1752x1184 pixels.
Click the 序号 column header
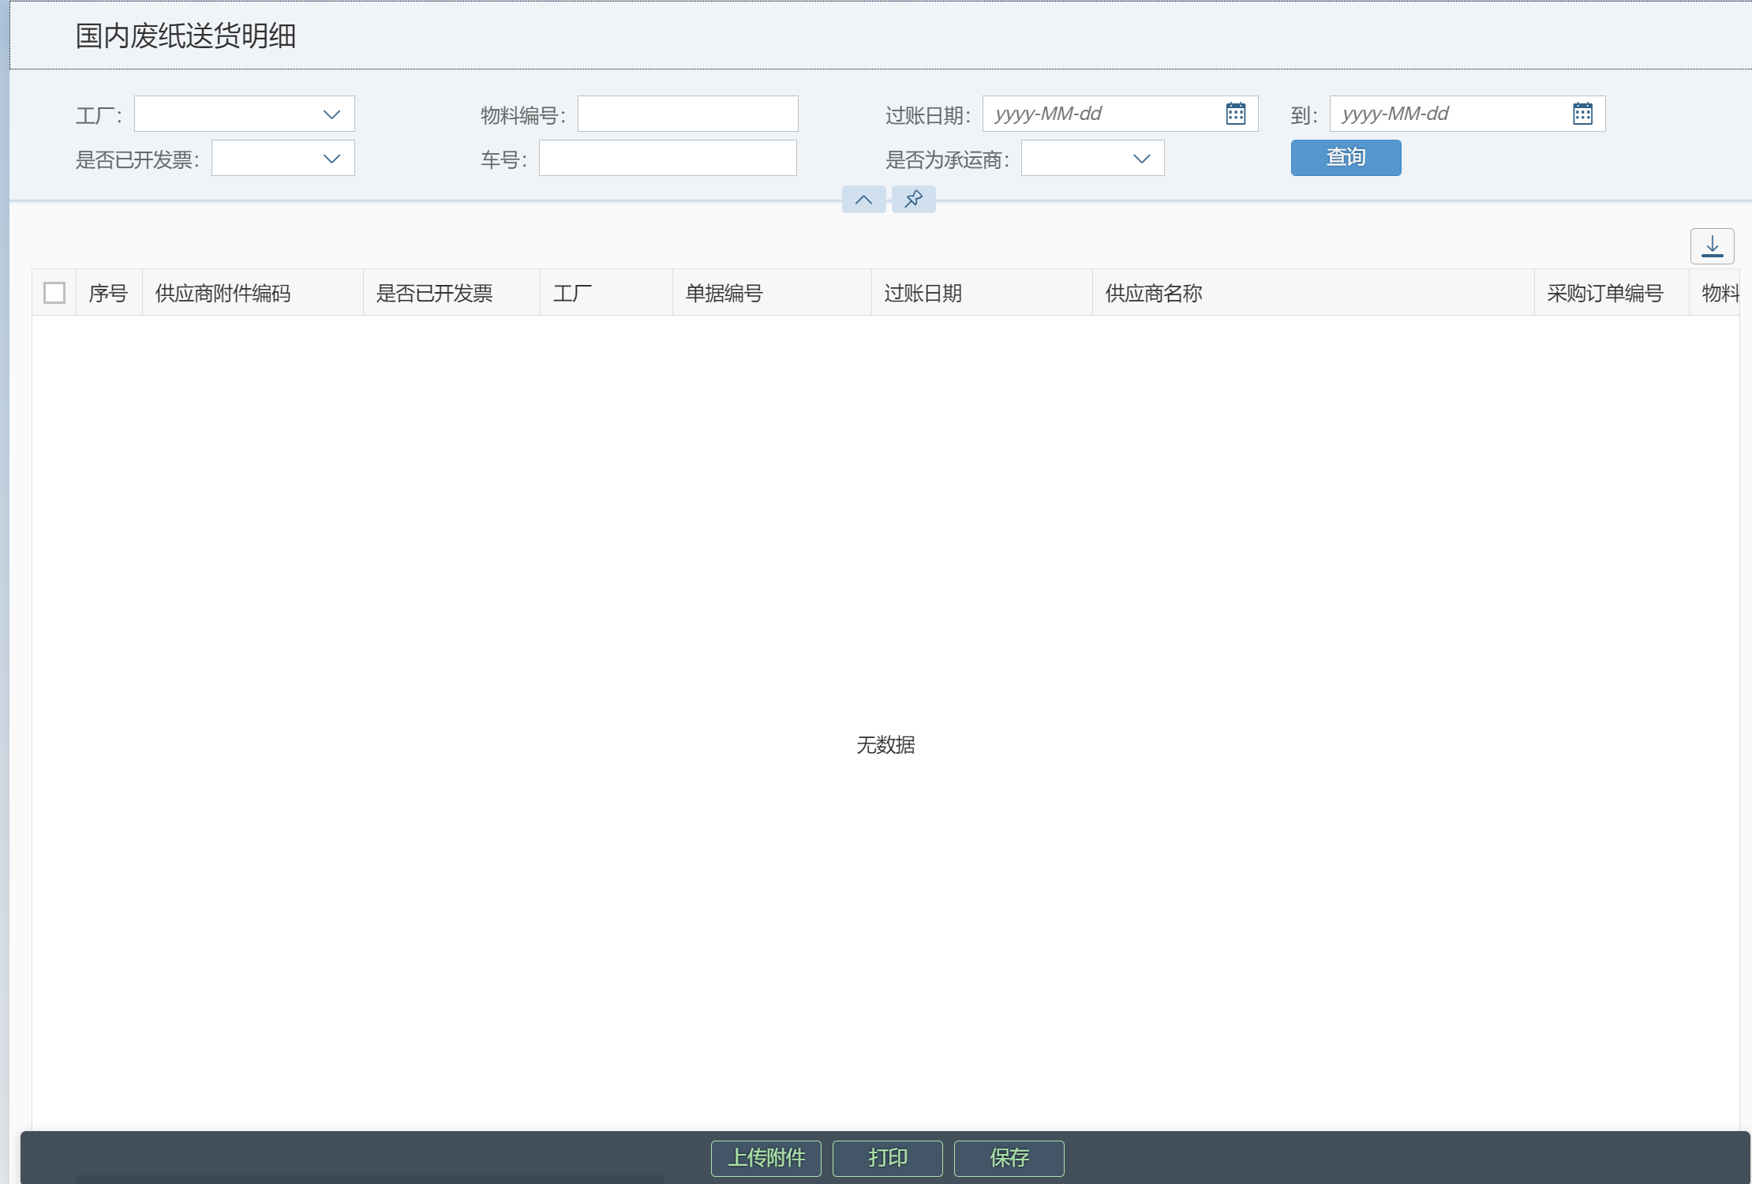tap(109, 293)
